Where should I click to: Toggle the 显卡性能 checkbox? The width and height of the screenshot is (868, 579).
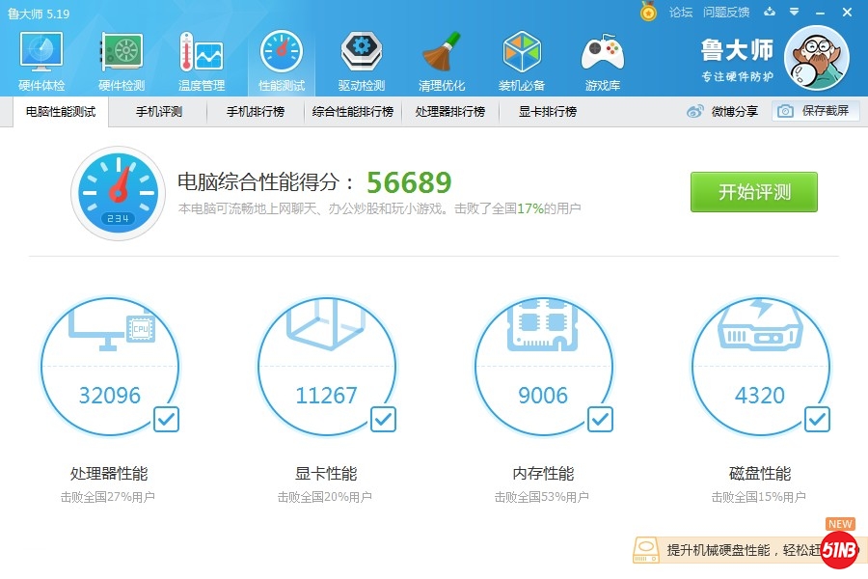383,419
